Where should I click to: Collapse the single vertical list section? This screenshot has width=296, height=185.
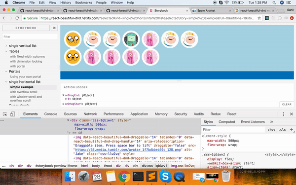[6, 46]
